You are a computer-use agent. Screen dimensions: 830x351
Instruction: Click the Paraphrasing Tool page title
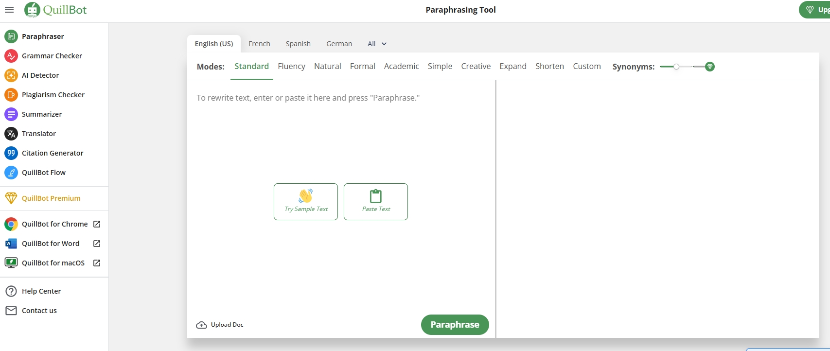click(461, 10)
